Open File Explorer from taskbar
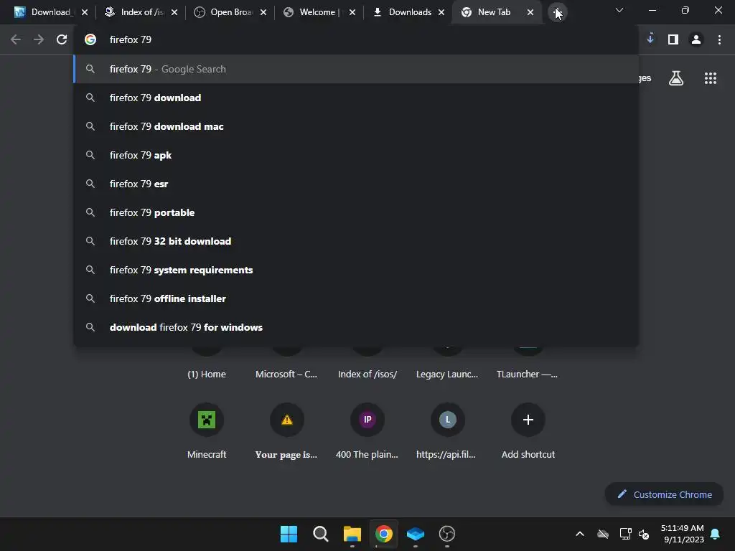Image resolution: width=735 pixels, height=551 pixels. (x=352, y=534)
